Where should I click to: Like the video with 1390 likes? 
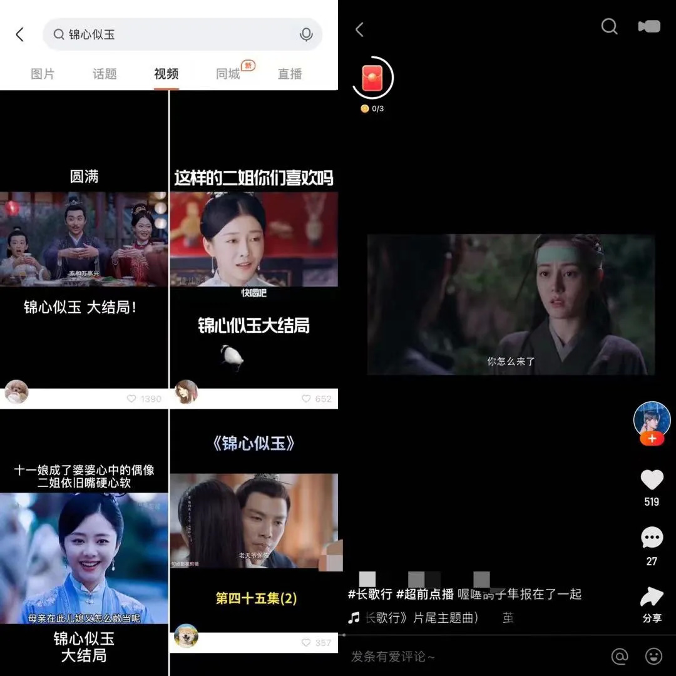point(131,399)
